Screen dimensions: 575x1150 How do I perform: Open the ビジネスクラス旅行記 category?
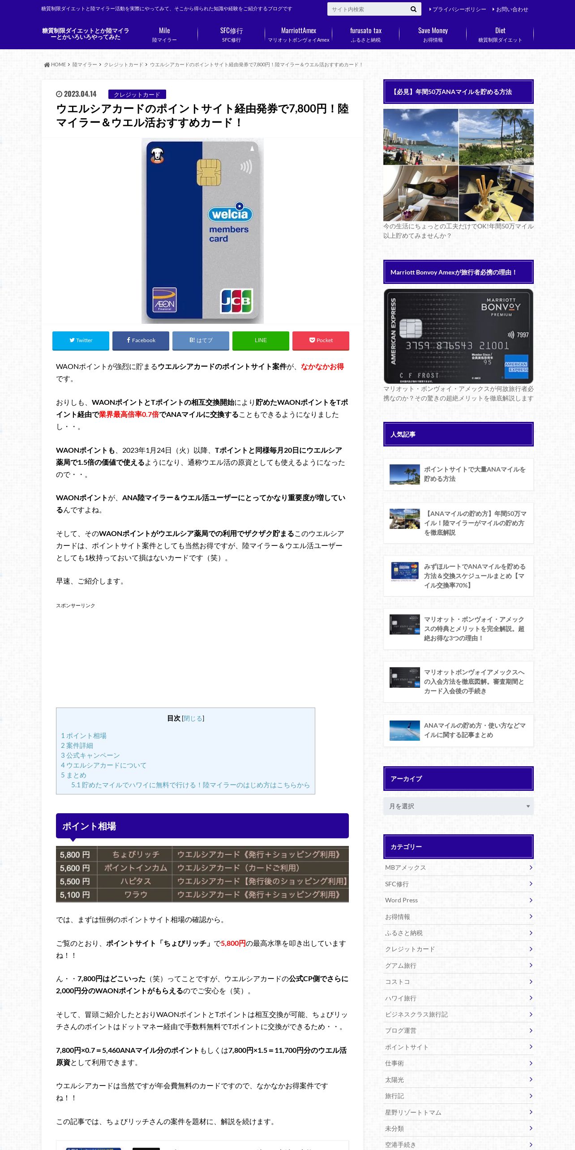click(x=459, y=1014)
